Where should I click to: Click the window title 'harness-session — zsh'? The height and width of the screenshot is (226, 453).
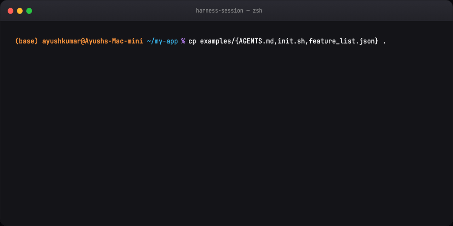click(x=229, y=11)
